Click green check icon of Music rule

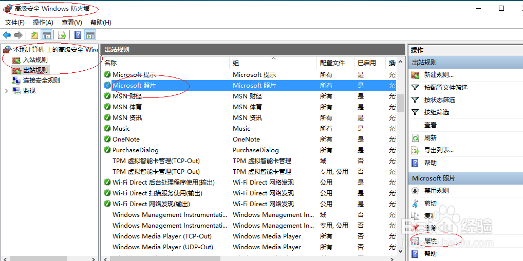107,129
